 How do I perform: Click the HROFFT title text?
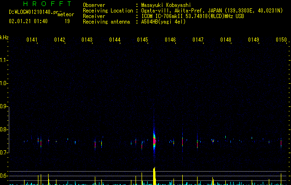tap(48, 4)
